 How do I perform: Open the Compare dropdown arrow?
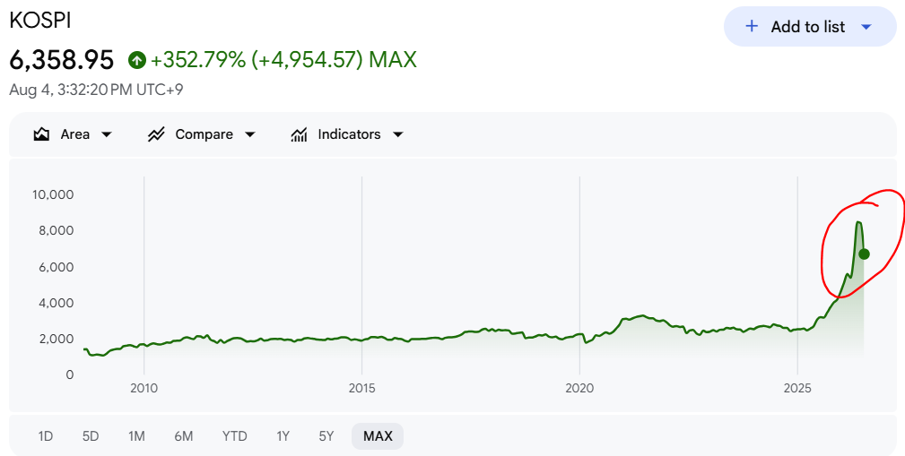point(250,135)
